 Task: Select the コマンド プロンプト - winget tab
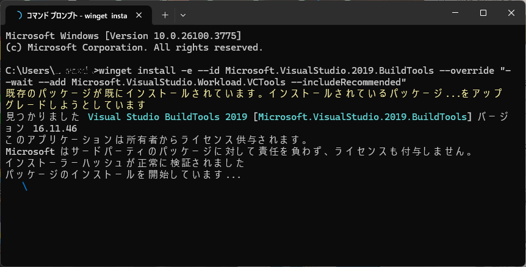tap(76, 15)
